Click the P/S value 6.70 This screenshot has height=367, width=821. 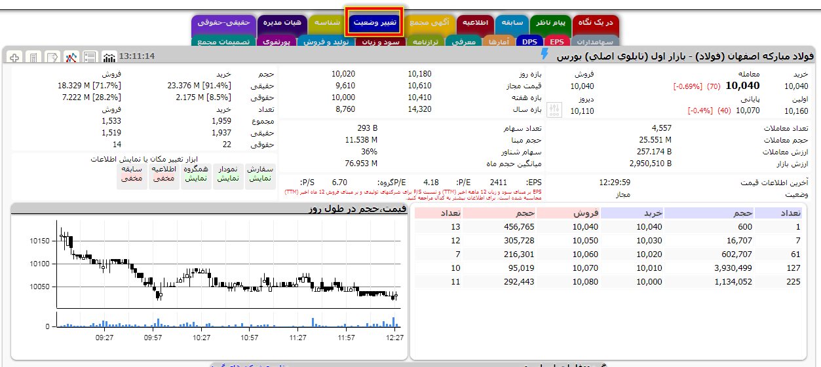click(339, 183)
